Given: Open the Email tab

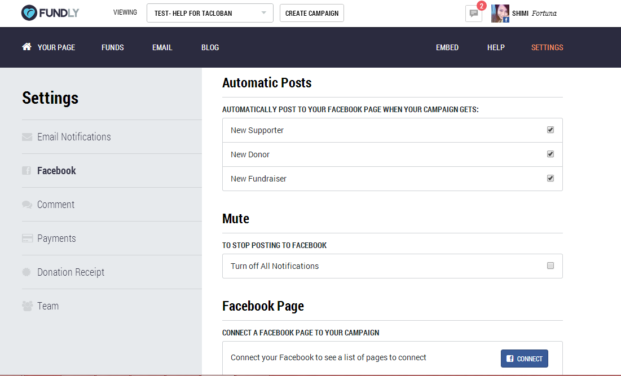Looking at the screenshot, I should (162, 47).
